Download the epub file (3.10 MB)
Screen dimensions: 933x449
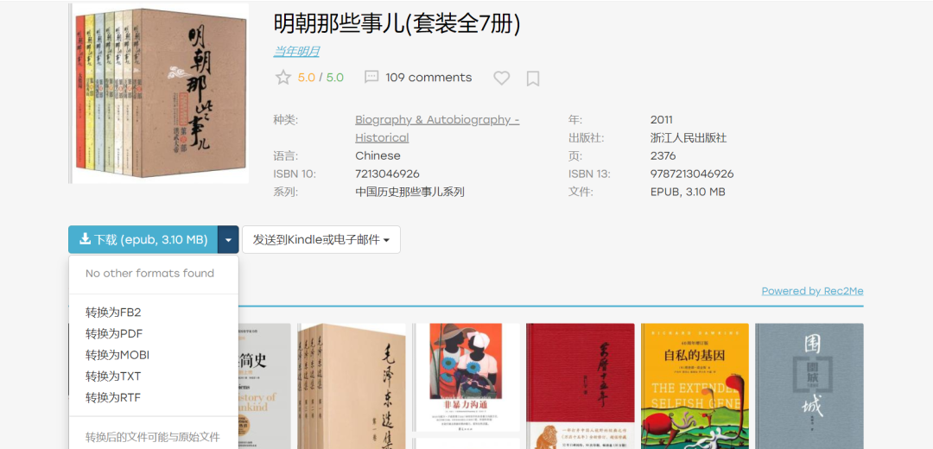click(143, 240)
